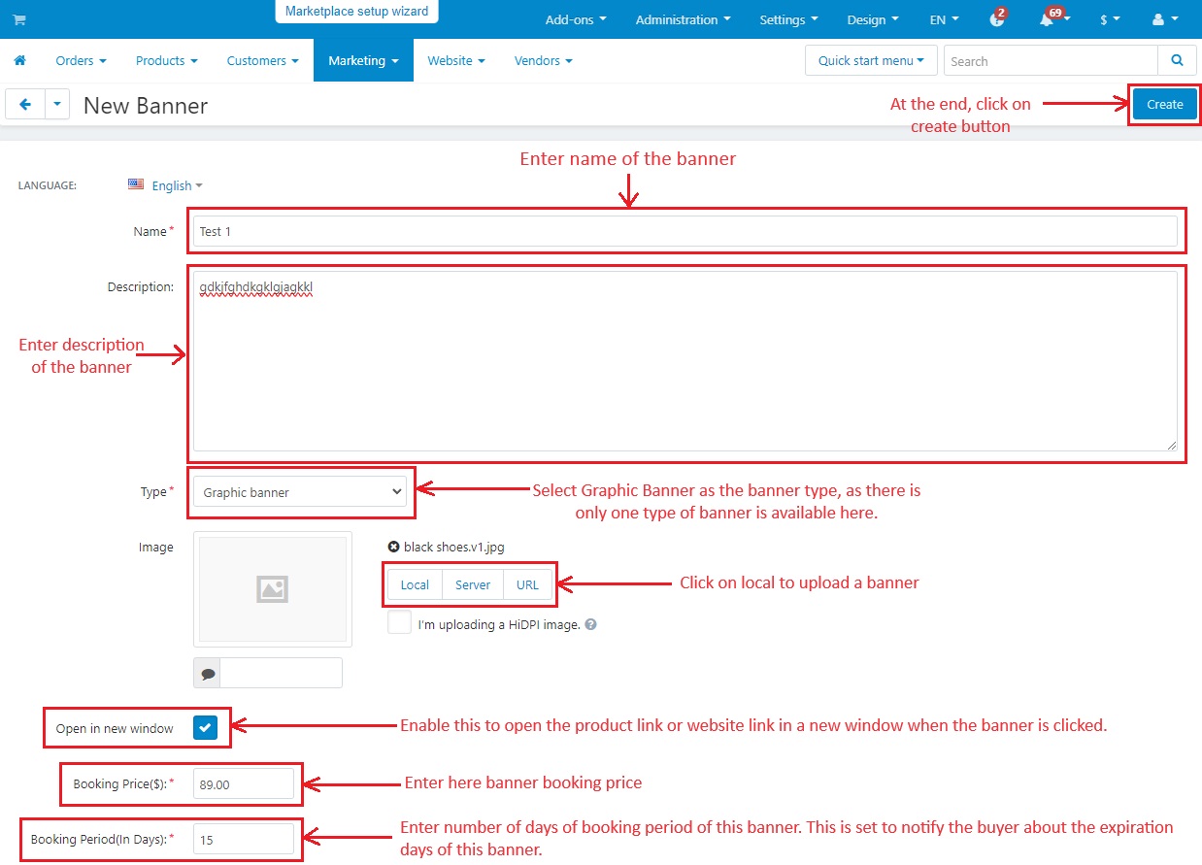Open the Quick start menu dropdown

(871, 60)
